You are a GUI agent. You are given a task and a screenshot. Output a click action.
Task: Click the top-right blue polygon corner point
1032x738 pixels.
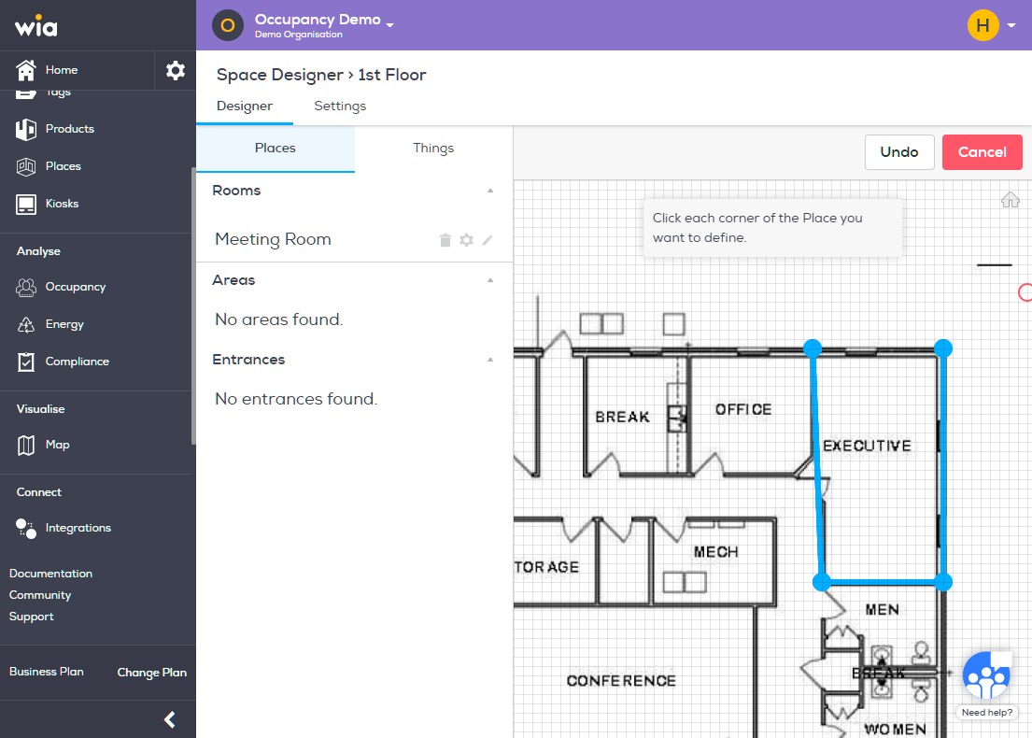coord(943,348)
